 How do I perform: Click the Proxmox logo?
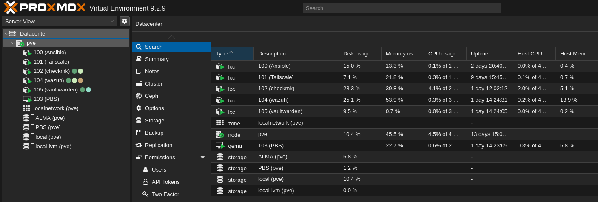tap(45, 8)
